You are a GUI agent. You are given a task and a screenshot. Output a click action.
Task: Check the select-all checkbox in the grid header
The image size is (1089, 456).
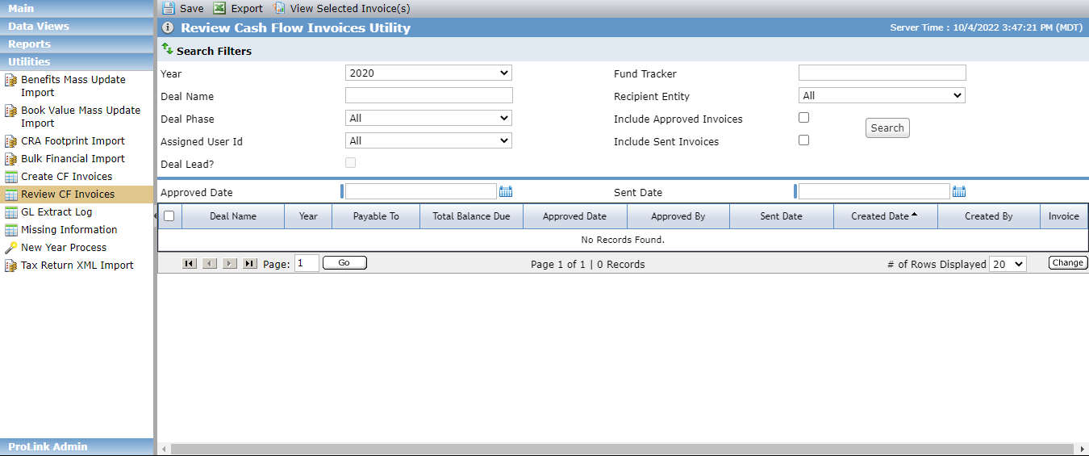[169, 216]
